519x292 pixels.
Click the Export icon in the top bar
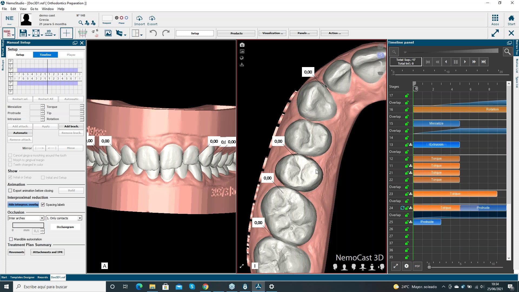point(152,18)
